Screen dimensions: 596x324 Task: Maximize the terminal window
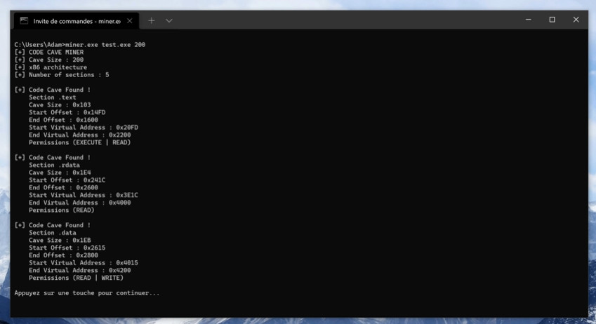click(552, 20)
